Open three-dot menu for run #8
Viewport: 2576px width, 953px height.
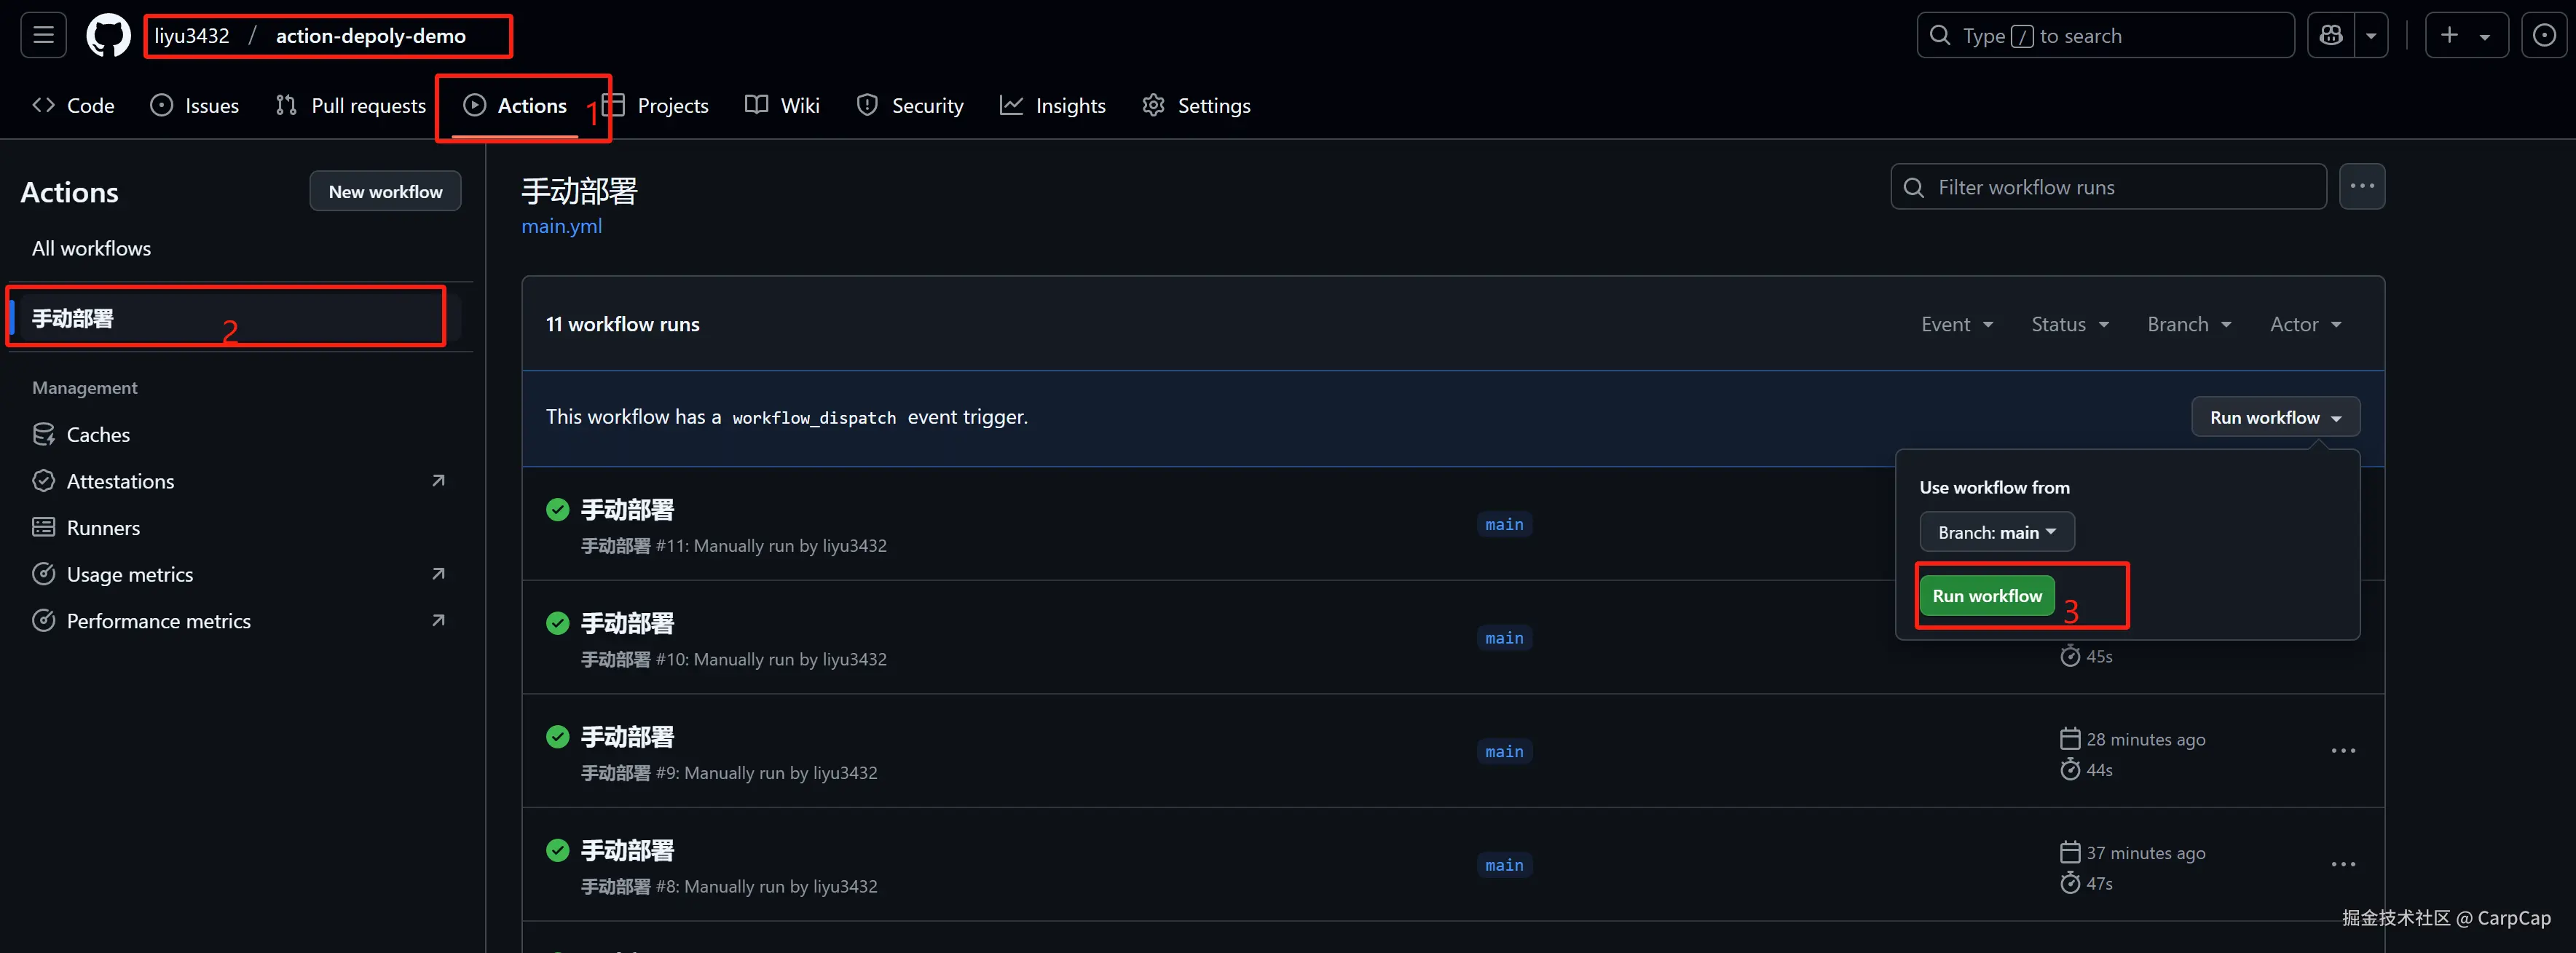click(x=2343, y=865)
